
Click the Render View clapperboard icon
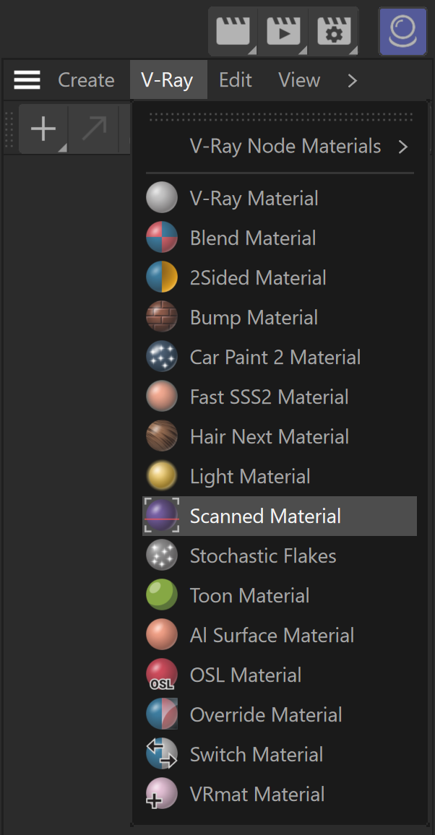(x=233, y=31)
